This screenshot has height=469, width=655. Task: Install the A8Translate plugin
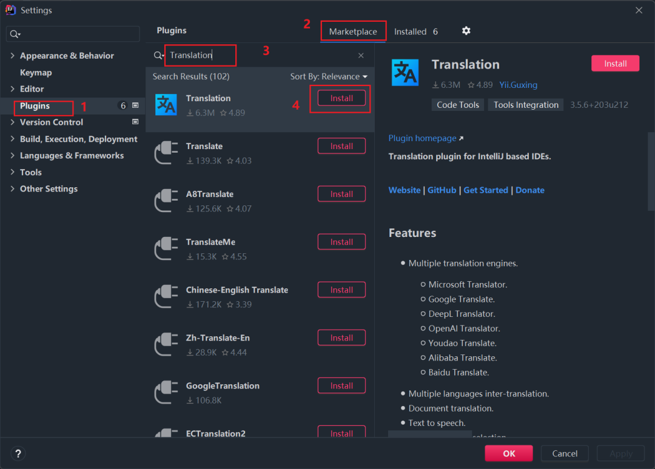[341, 194]
